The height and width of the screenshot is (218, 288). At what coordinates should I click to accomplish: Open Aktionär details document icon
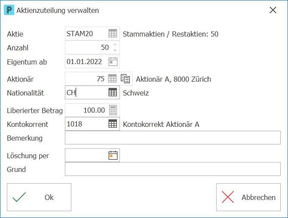125,79
